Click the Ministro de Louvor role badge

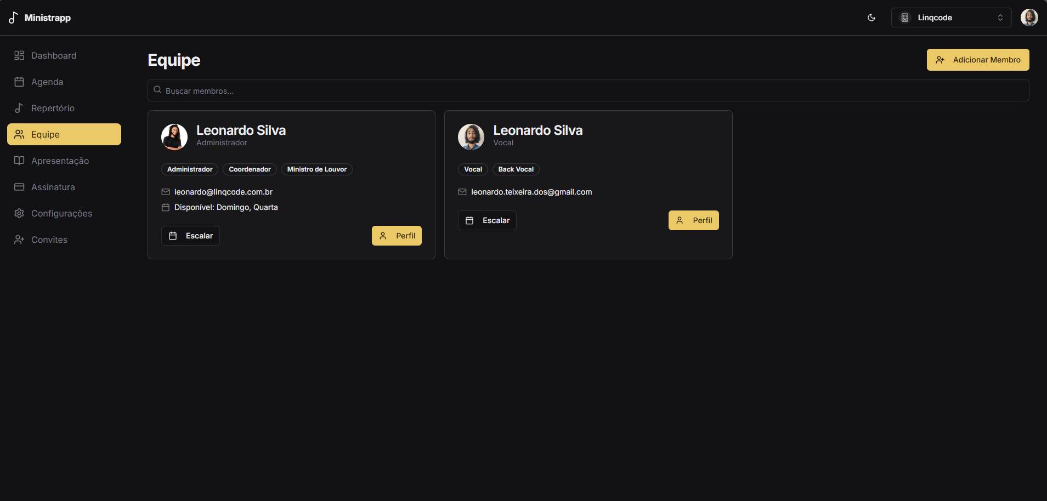pyautogui.click(x=316, y=169)
